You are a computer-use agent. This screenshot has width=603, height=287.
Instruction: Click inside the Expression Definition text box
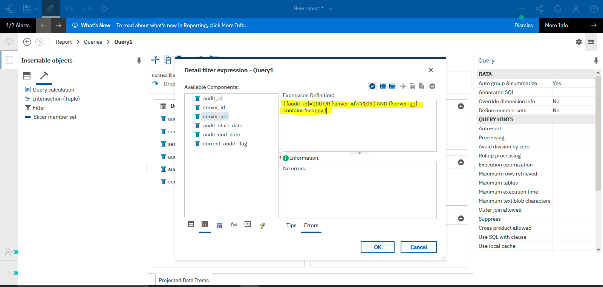point(360,126)
